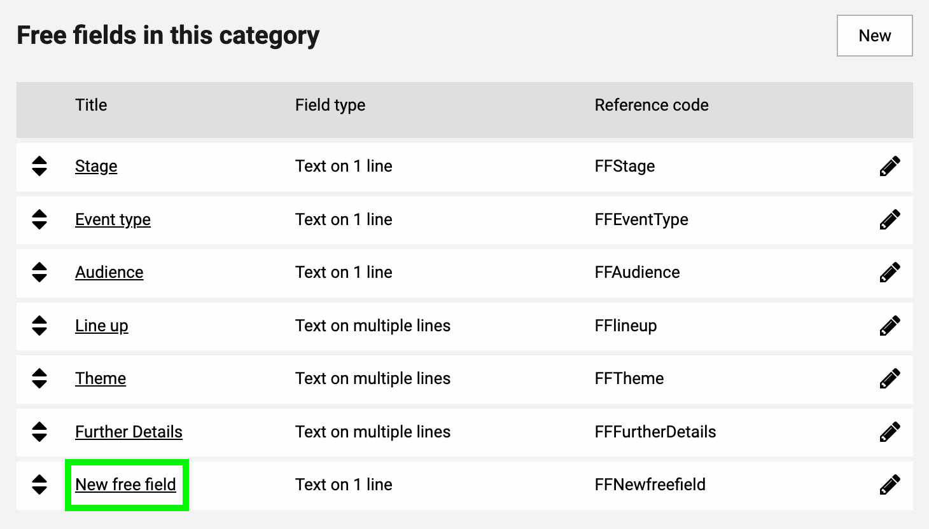Click the 'Free fields in this category' heading
Viewport: 929px width, 529px height.
[x=168, y=36]
